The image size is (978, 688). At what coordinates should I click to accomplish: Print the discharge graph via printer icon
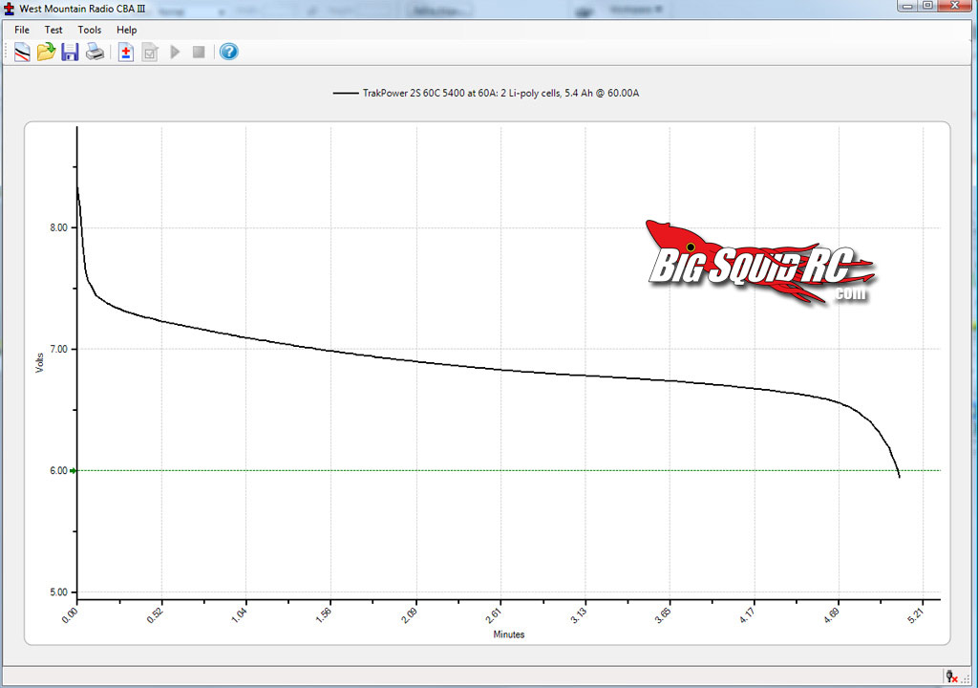point(95,52)
